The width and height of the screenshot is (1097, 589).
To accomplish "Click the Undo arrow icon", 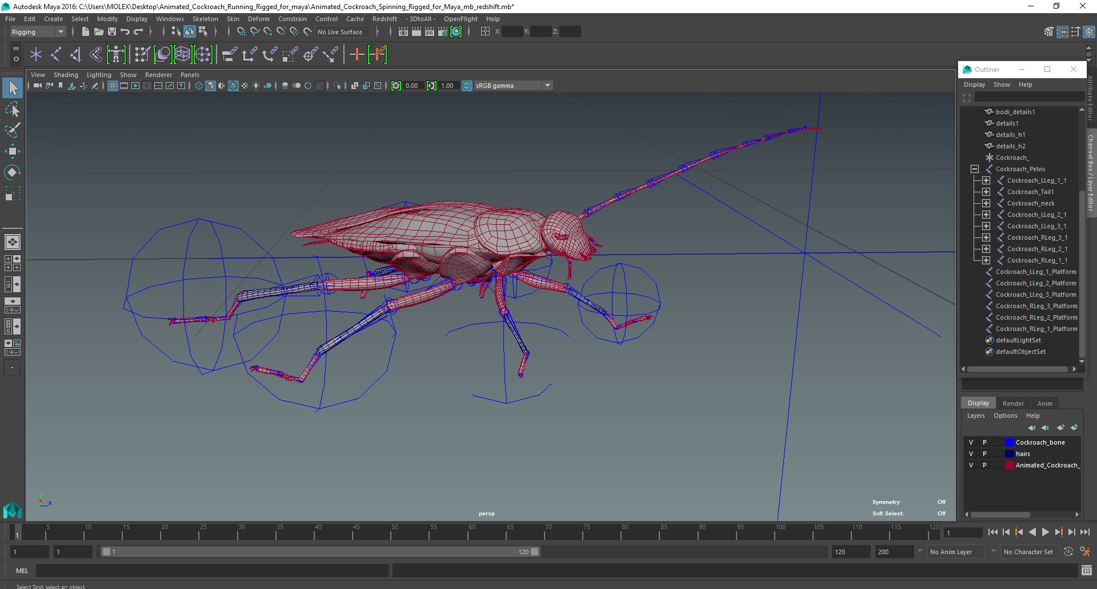I will (x=125, y=32).
